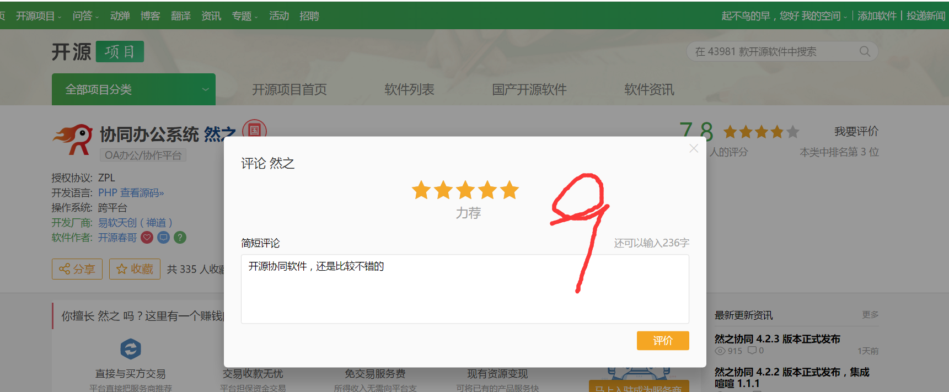
Task: Go to 动弹 in top navigation
Action: tap(120, 16)
